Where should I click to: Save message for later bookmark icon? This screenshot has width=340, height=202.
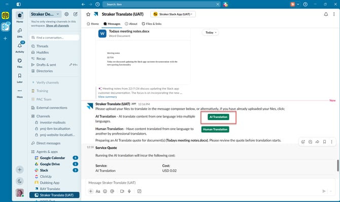324,142
